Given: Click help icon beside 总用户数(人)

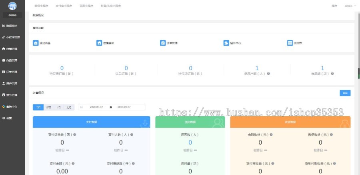Looking at the screenshot, I should tap(268, 74).
